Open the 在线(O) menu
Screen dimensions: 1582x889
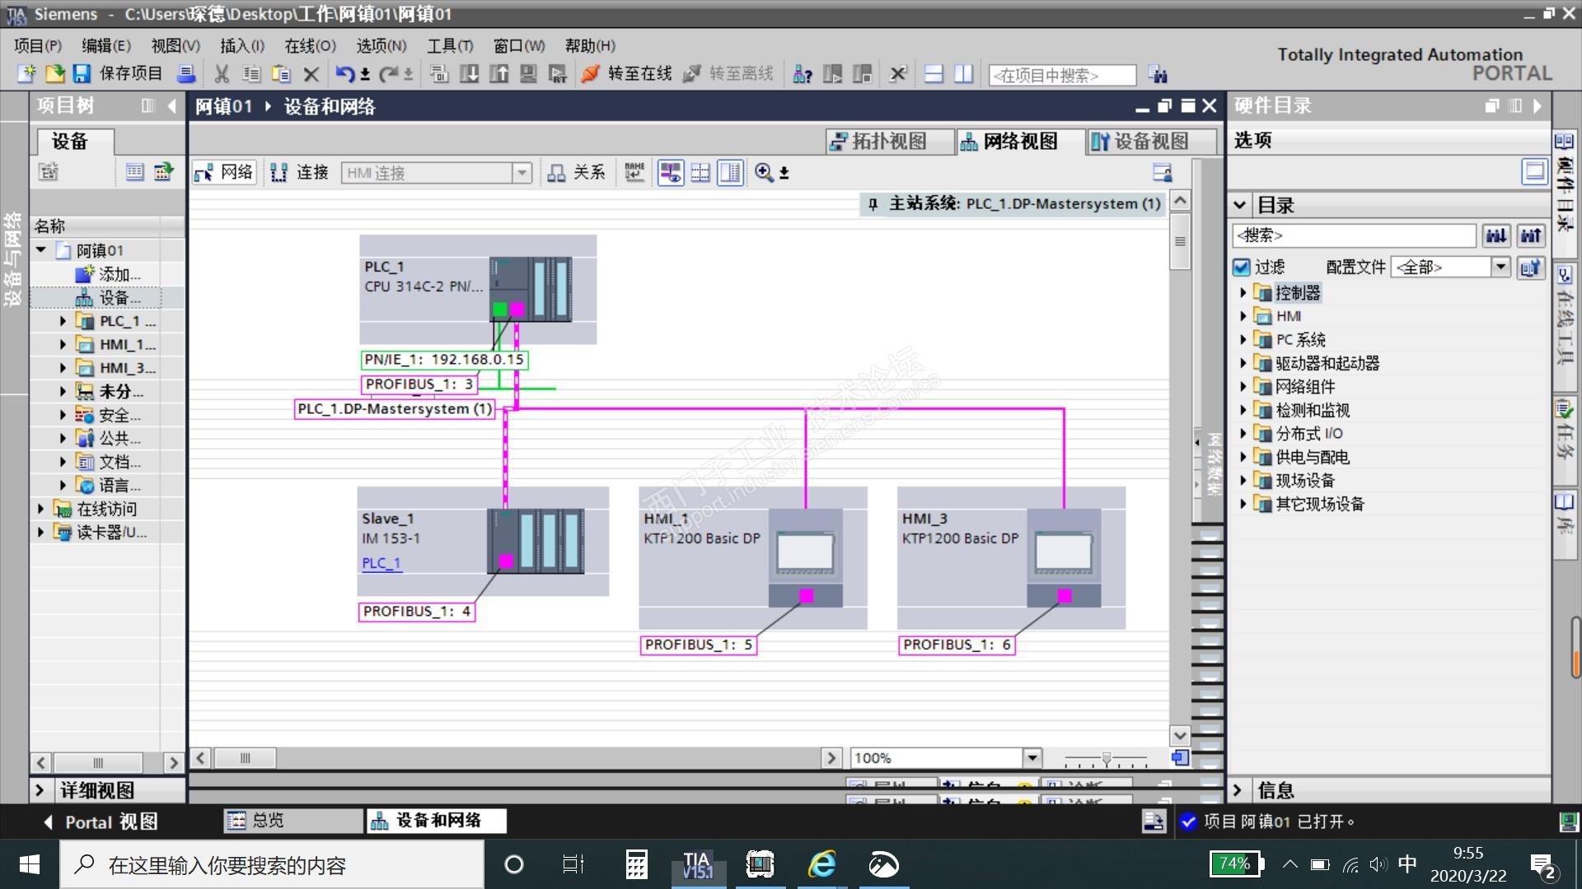pyautogui.click(x=310, y=46)
